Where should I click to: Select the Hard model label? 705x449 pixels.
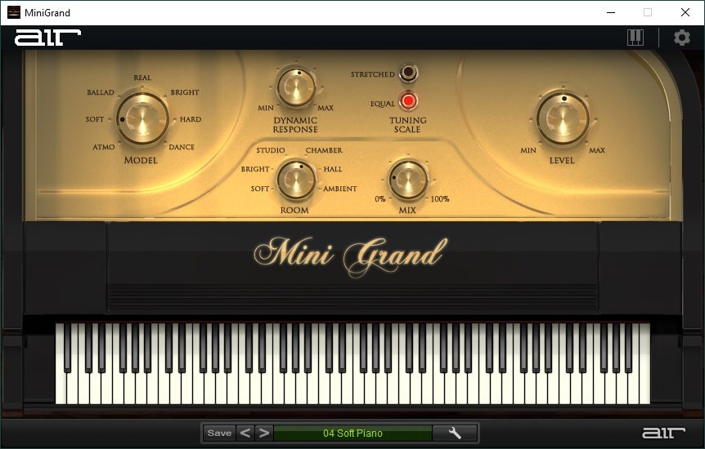(191, 119)
